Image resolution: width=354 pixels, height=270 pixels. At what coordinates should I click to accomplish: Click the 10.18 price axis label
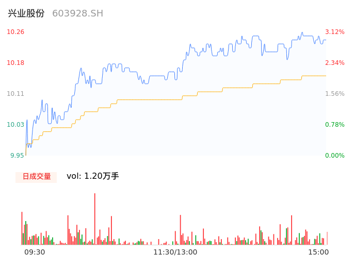pos(15,63)
